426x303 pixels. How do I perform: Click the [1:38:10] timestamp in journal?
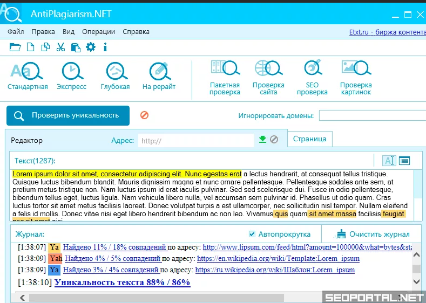coord(35,283)
